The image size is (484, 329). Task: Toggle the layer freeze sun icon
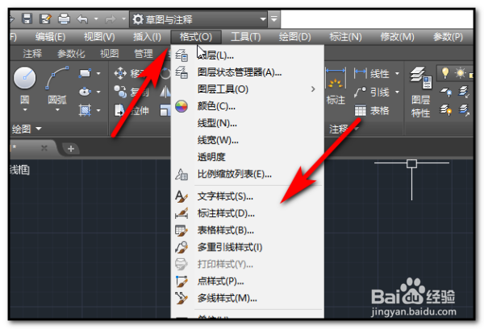coord(461,73)
